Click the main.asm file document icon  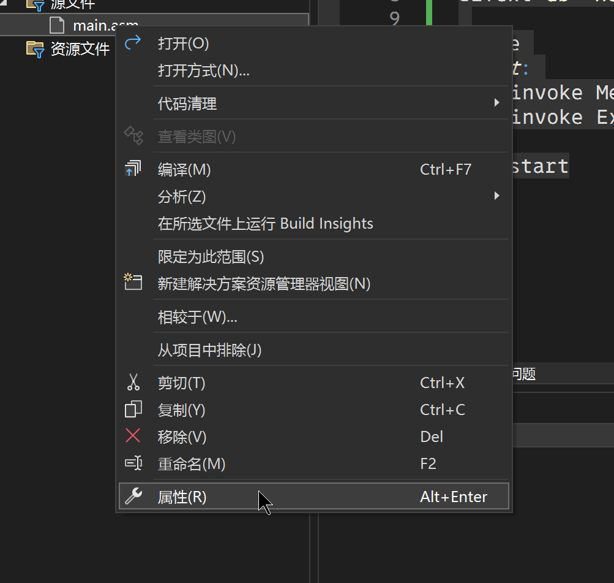[x=56, y=26]
